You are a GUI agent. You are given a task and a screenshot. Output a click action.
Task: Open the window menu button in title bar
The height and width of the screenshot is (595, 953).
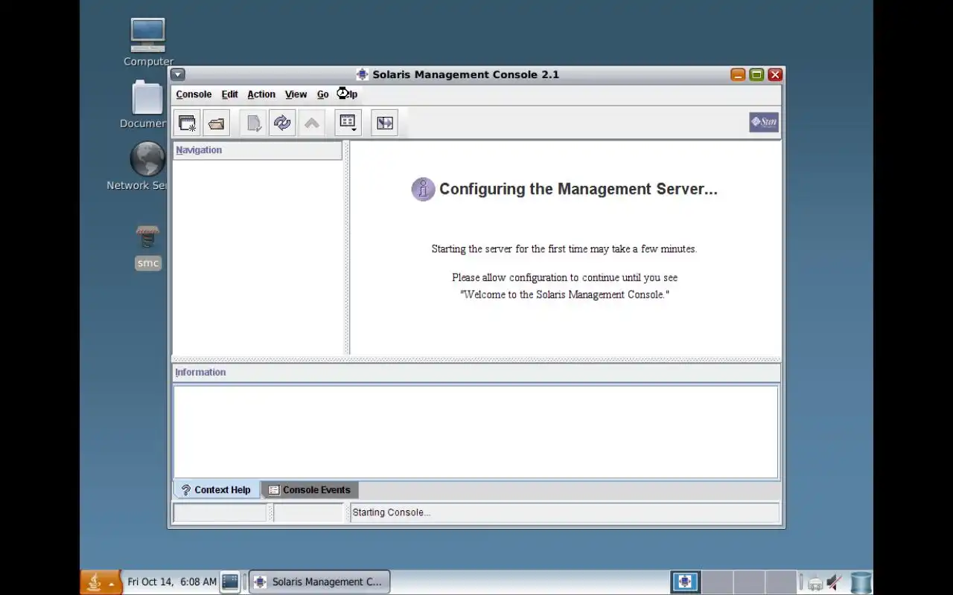click(177, 74)
